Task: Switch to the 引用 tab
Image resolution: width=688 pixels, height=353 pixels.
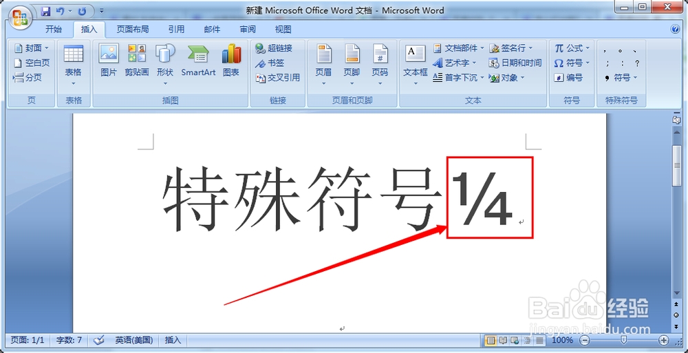Action: 176,30
